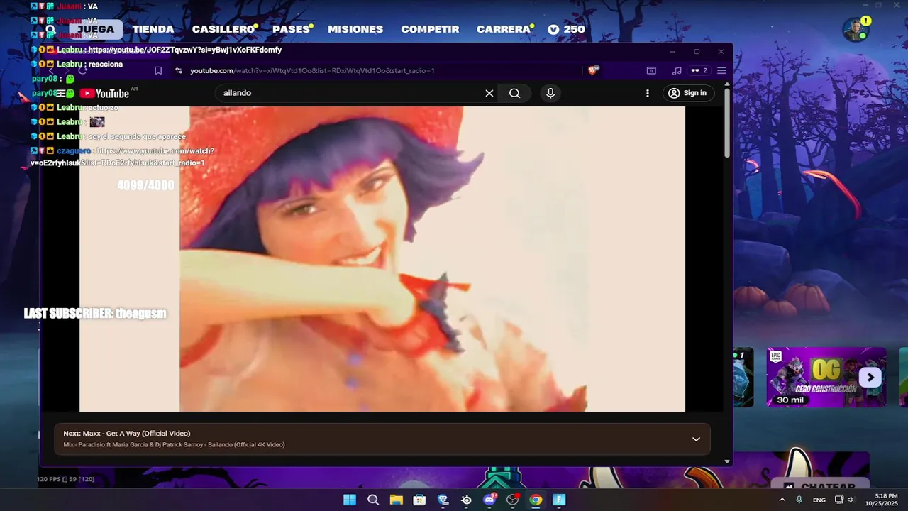Show hidden system tray icons

[782, 500]
